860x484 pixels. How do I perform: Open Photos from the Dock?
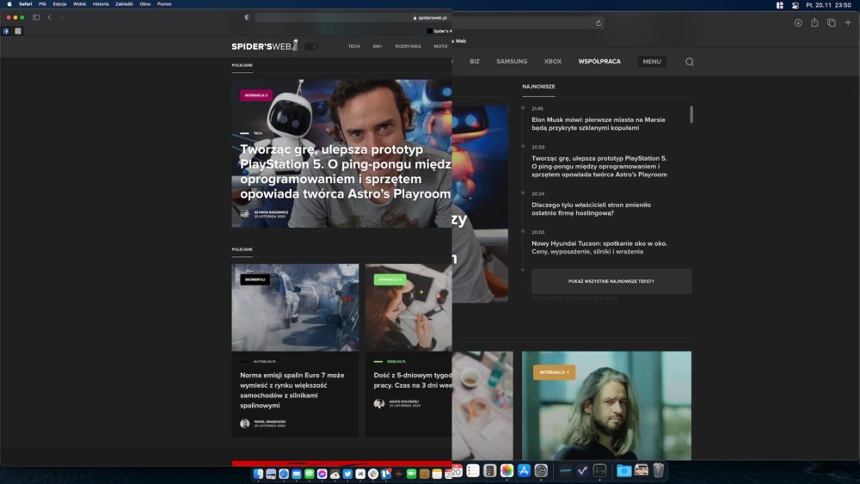507,471
